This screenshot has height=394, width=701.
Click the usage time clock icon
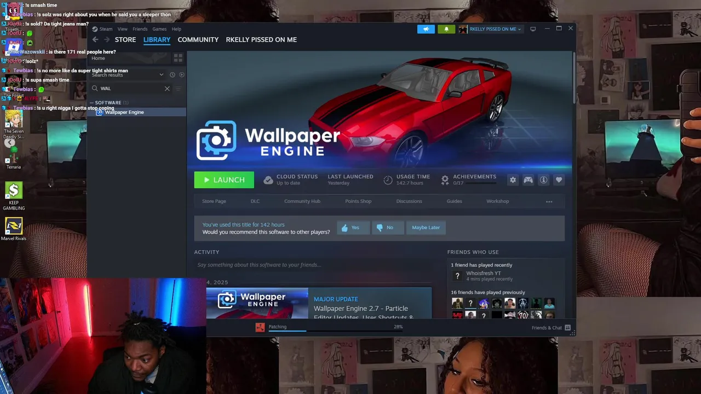click(x=388, y=179)
